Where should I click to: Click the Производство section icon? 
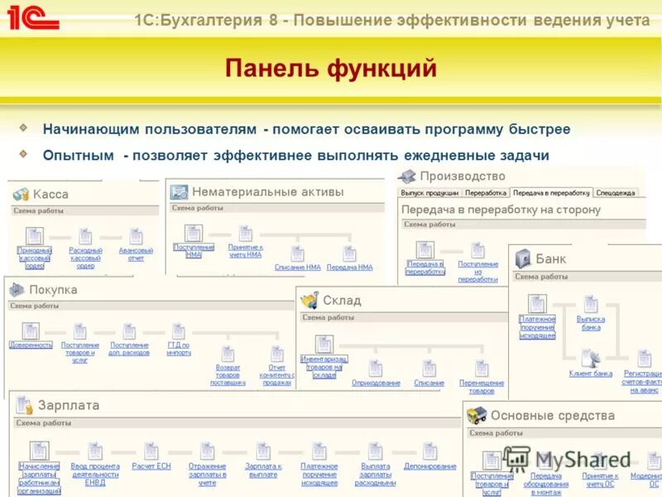[x=407, y=176]
